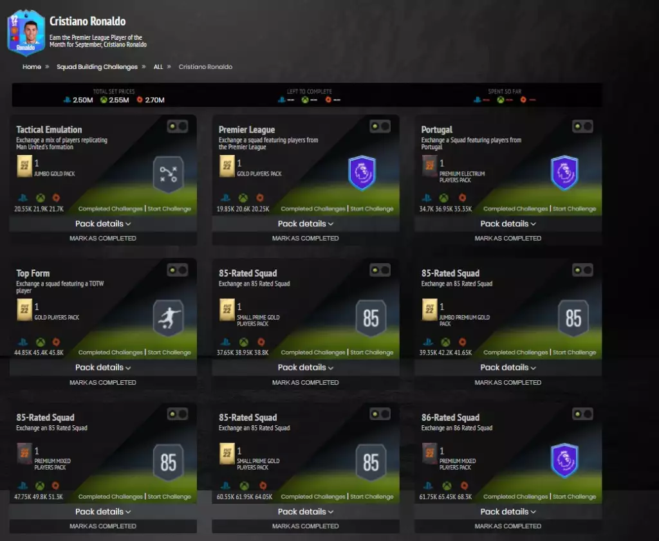The height and width of the screenshot is (541, 659).
Task: Click the gold pack icon in Tactical Emulation
Action: tap(24, 166)
